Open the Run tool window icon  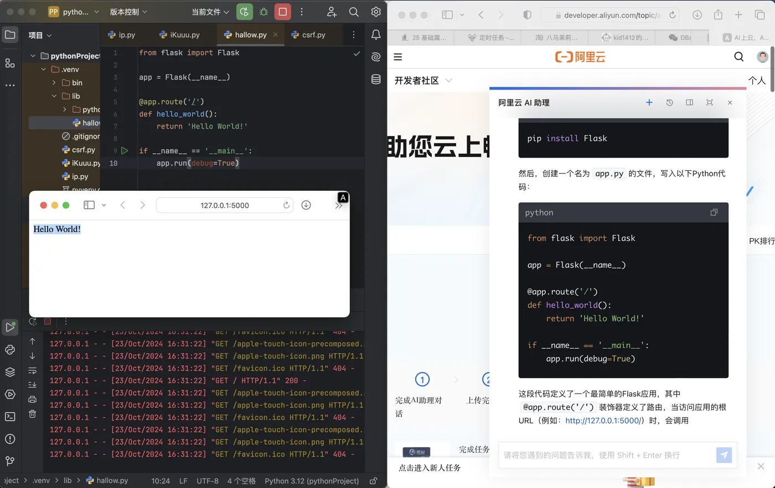point(10,327)
